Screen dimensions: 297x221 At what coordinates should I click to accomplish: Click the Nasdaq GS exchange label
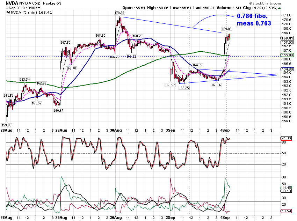tap(52, 3)
